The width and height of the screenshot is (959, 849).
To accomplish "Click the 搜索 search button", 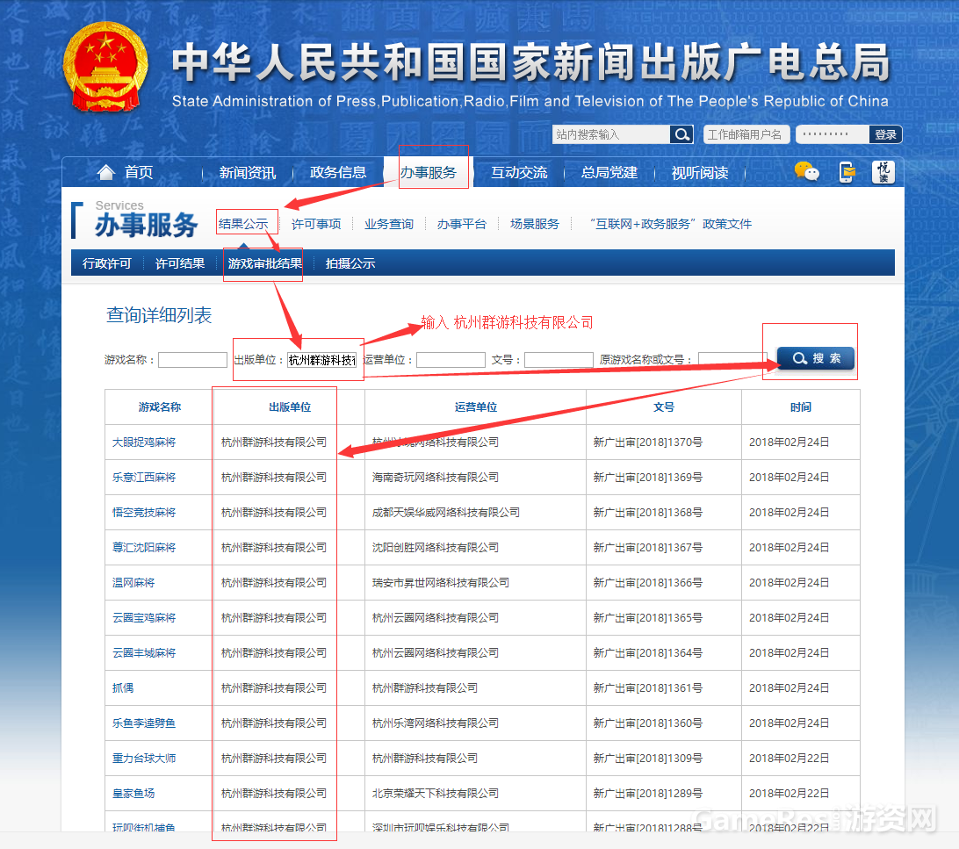I will pos(815,358).
